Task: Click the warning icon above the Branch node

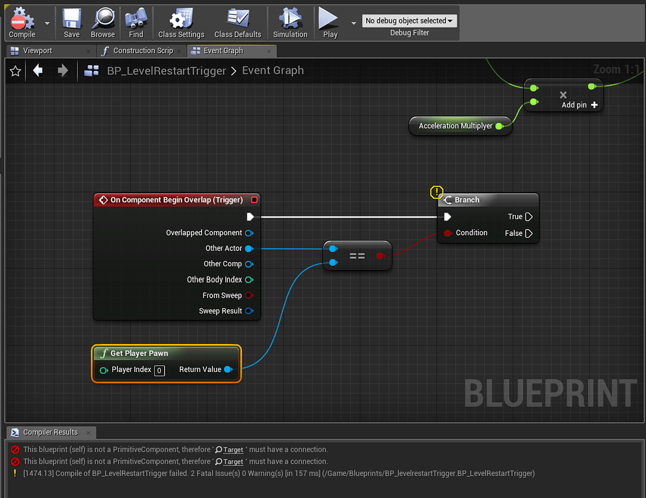Action: pos(437,192)
